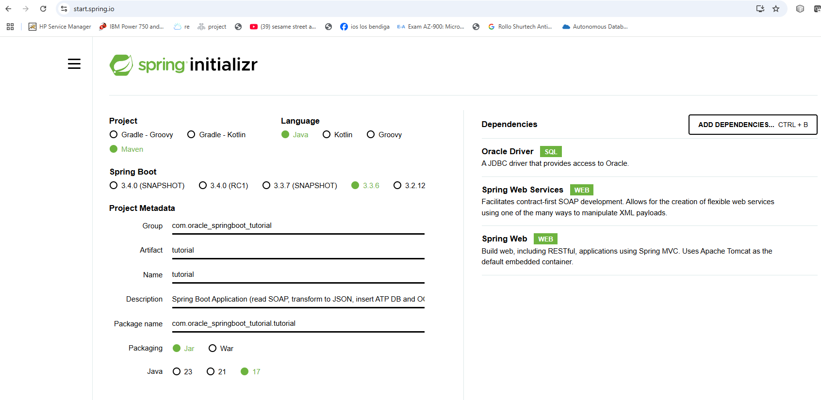Open the extensions cube icon
This screenshot has width=821, height=400.
tap(800, 9)
